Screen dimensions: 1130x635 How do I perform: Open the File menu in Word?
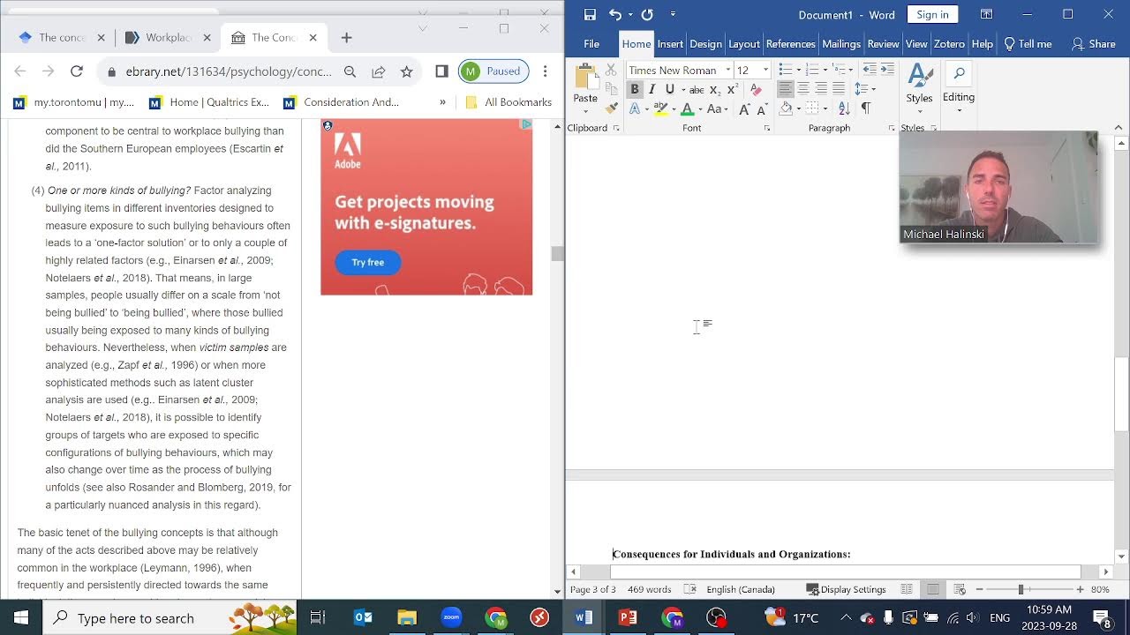click(x=591, y=44)
